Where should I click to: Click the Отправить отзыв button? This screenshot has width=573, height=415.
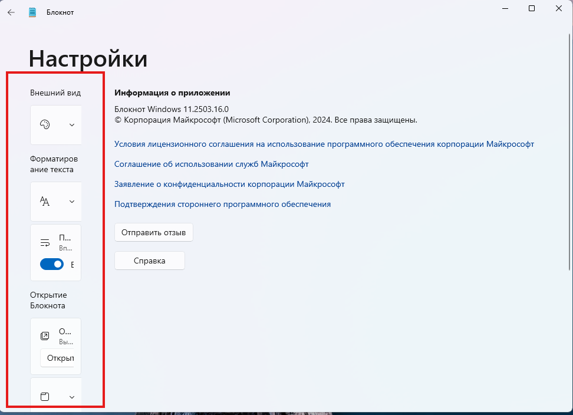click(x=154, y=232)
